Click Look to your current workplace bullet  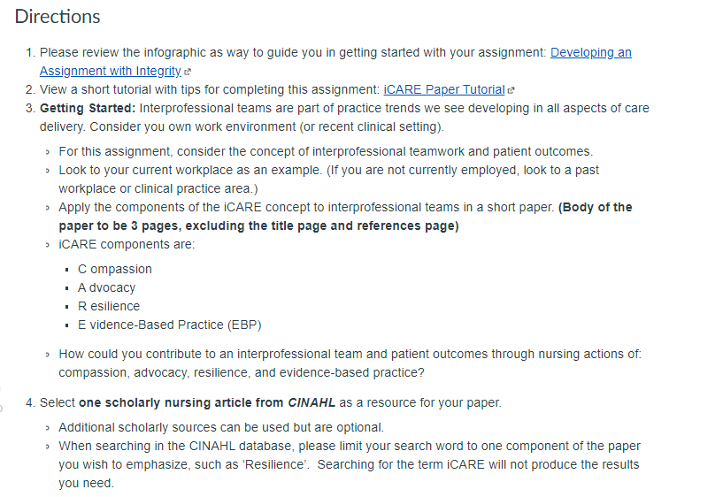pyautogui.click(x=329, y=180)
